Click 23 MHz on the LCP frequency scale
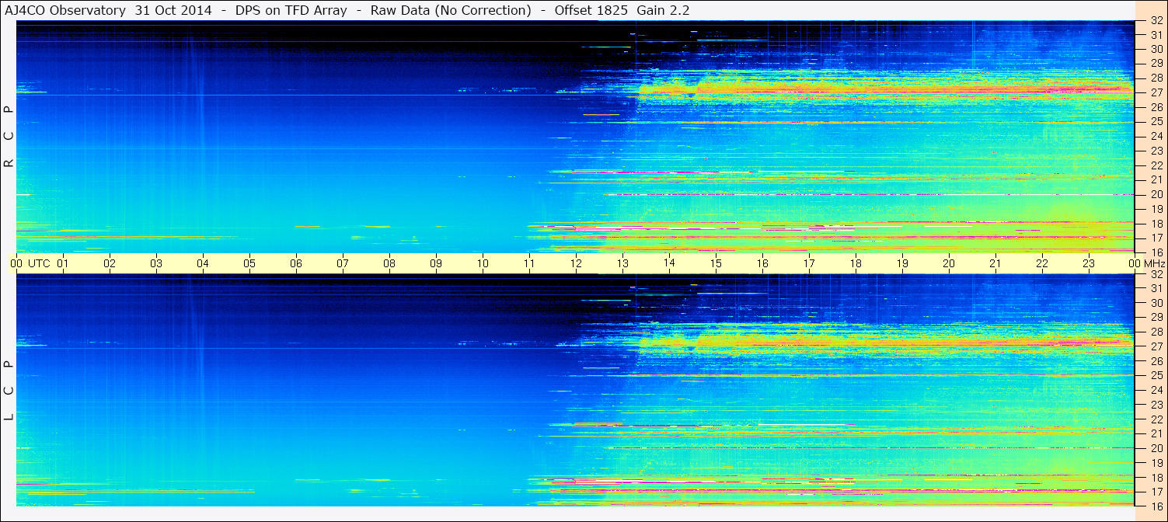The width and height of the screenshot is (1168, 522). coord(1156,405)
